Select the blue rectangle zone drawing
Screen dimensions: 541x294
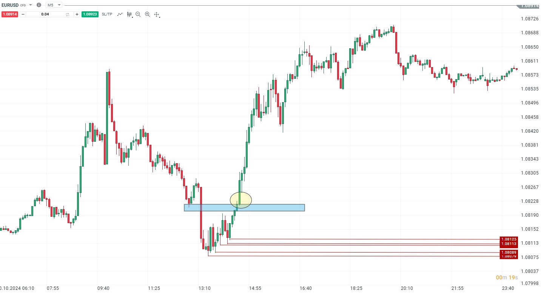pyautogui.click(x=272, y=208)
